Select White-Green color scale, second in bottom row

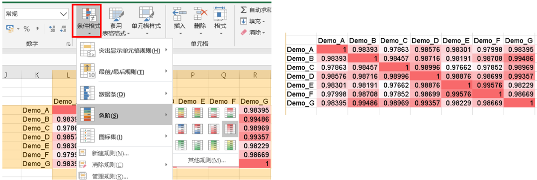pos(197,145)
